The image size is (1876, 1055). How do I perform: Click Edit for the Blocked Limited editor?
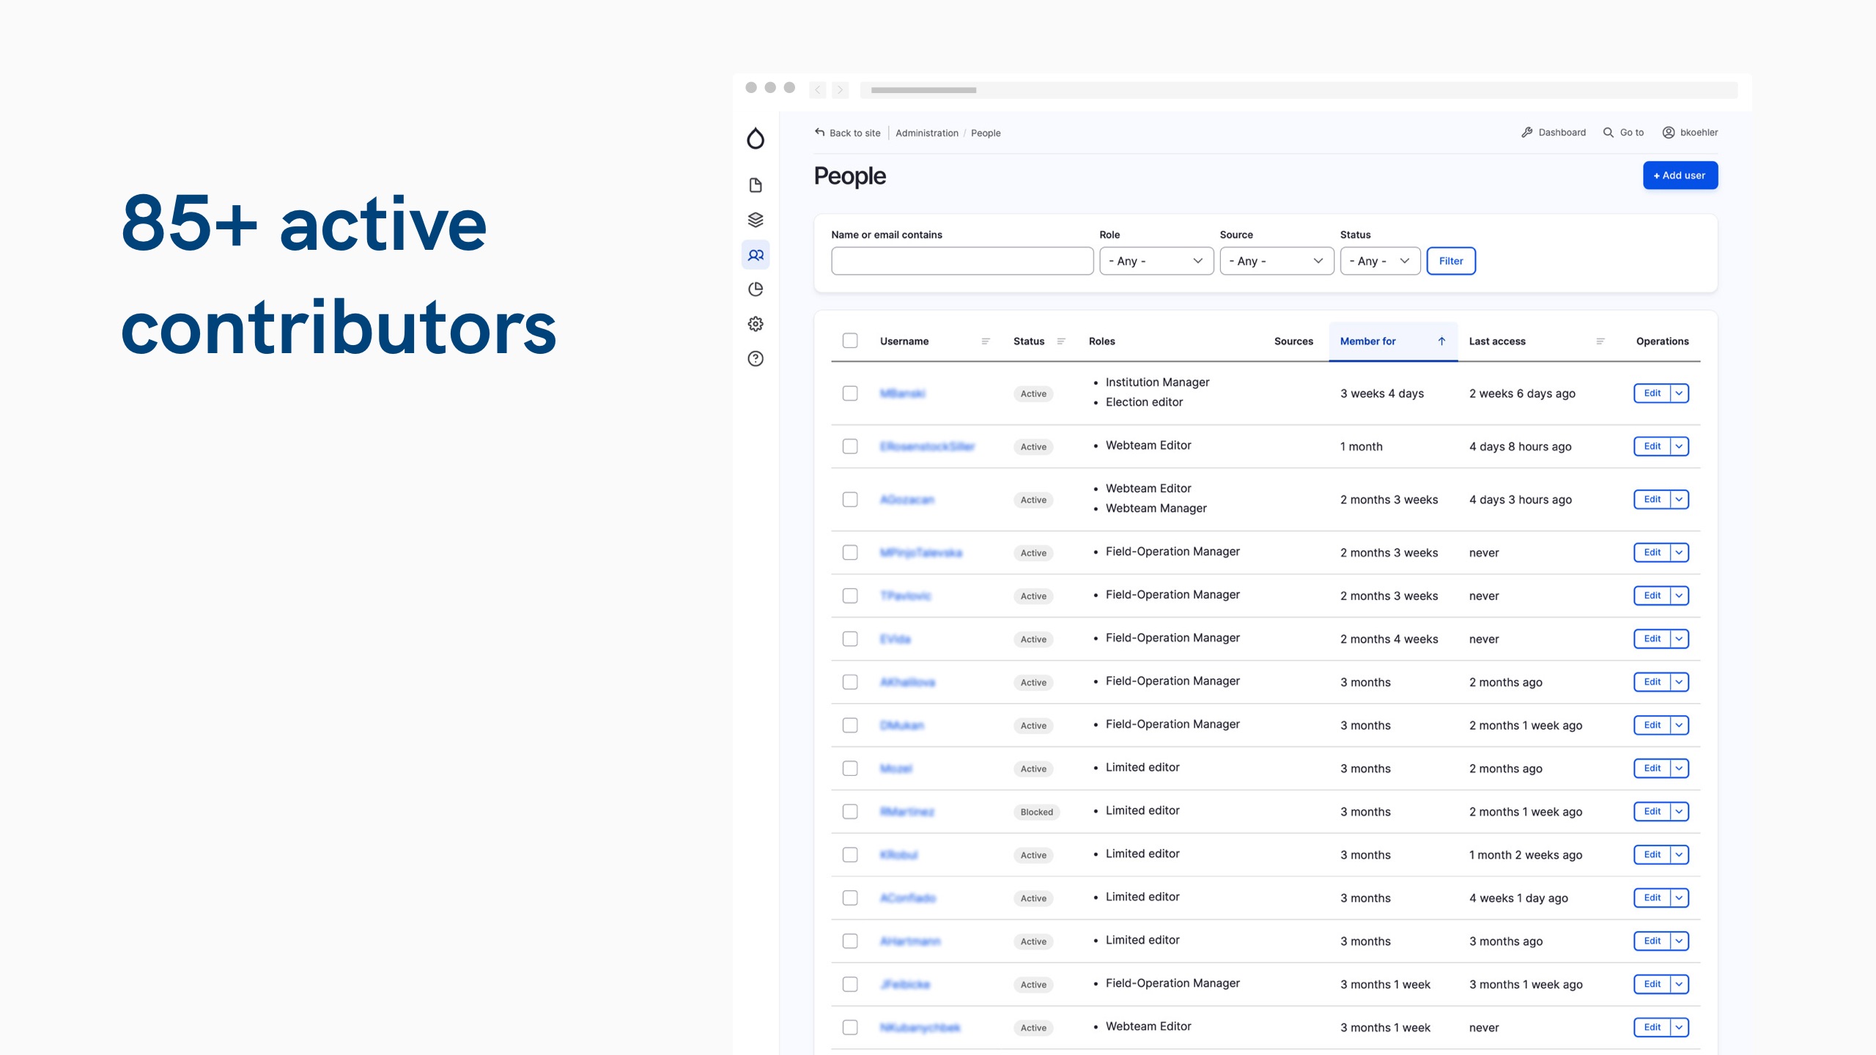coord(1652,812)
